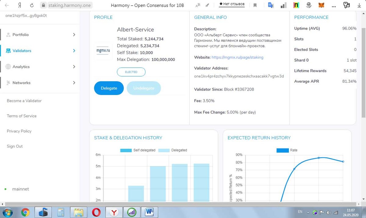Screen dimensions: 366x218
Task: Open the MetaMask fox extension
Action: (321, 5)
